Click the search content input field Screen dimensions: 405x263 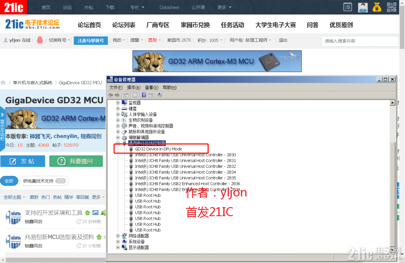click(x=360, y=41)
